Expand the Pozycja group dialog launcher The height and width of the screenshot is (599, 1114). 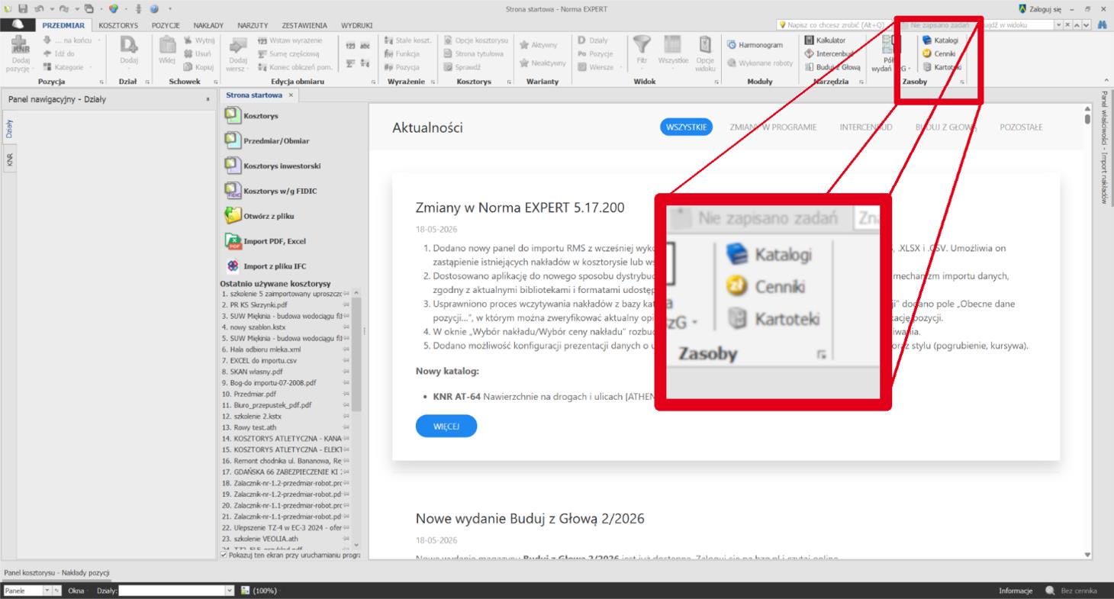tap(101, 82)
